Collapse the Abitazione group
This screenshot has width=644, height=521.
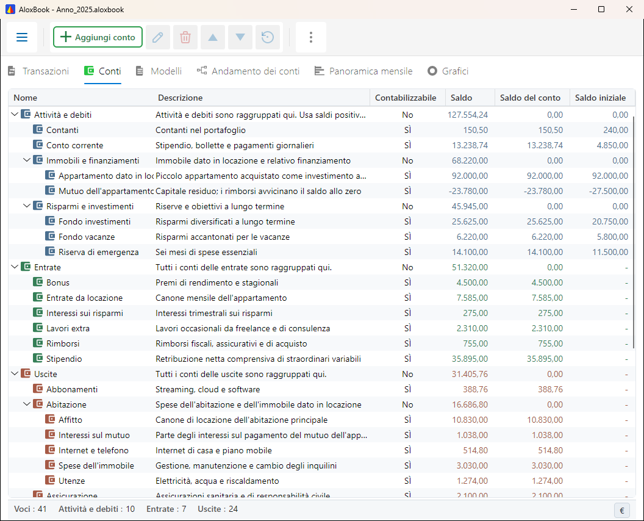27,404
